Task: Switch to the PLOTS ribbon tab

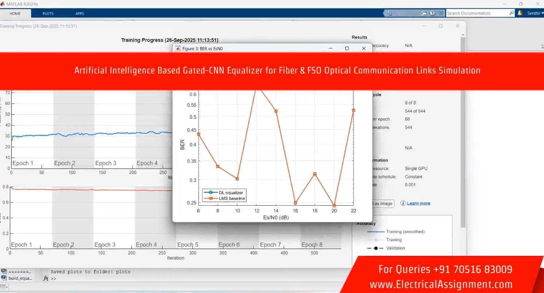Action: click(48, 13)
